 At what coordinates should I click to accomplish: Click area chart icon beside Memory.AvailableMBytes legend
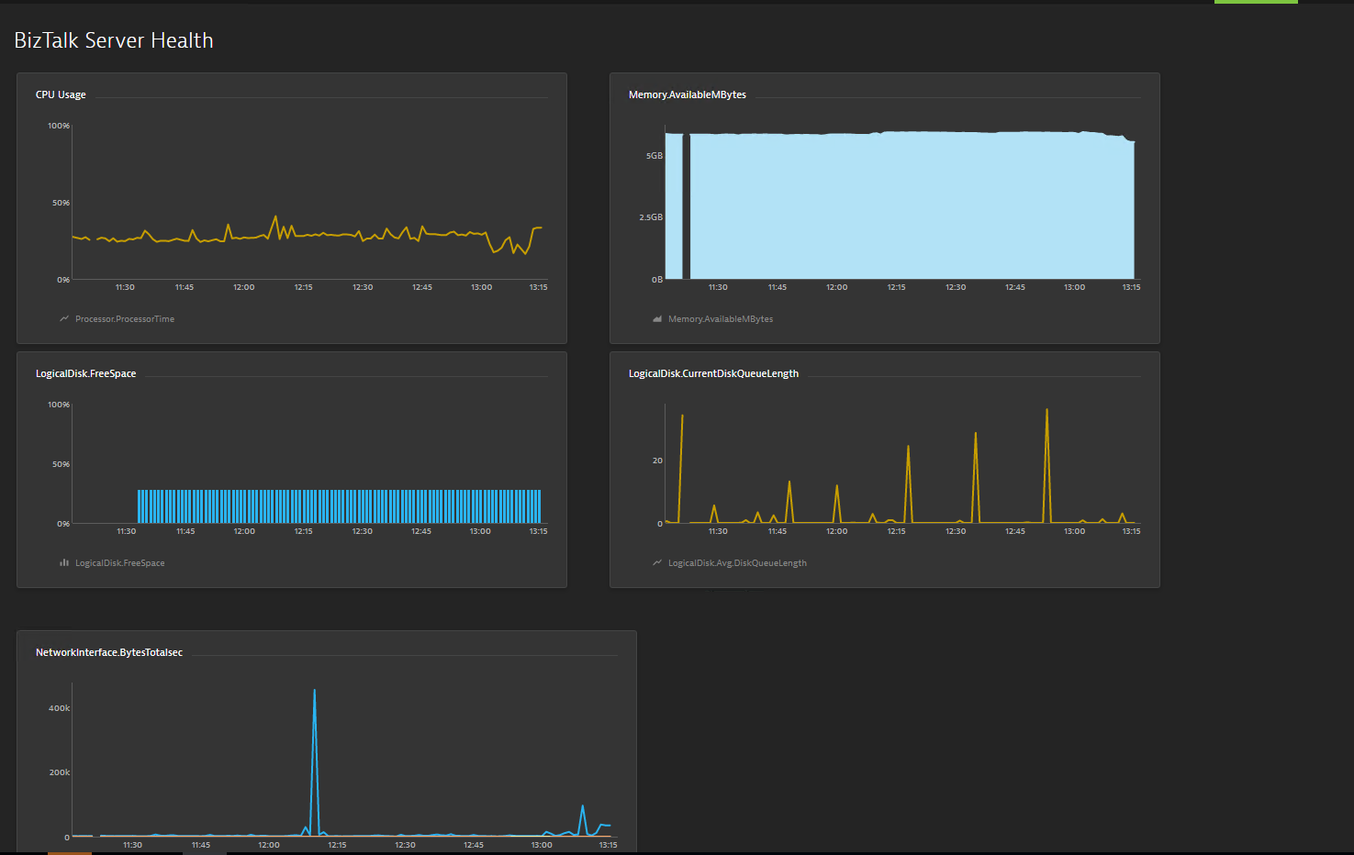tap(657, 318)
